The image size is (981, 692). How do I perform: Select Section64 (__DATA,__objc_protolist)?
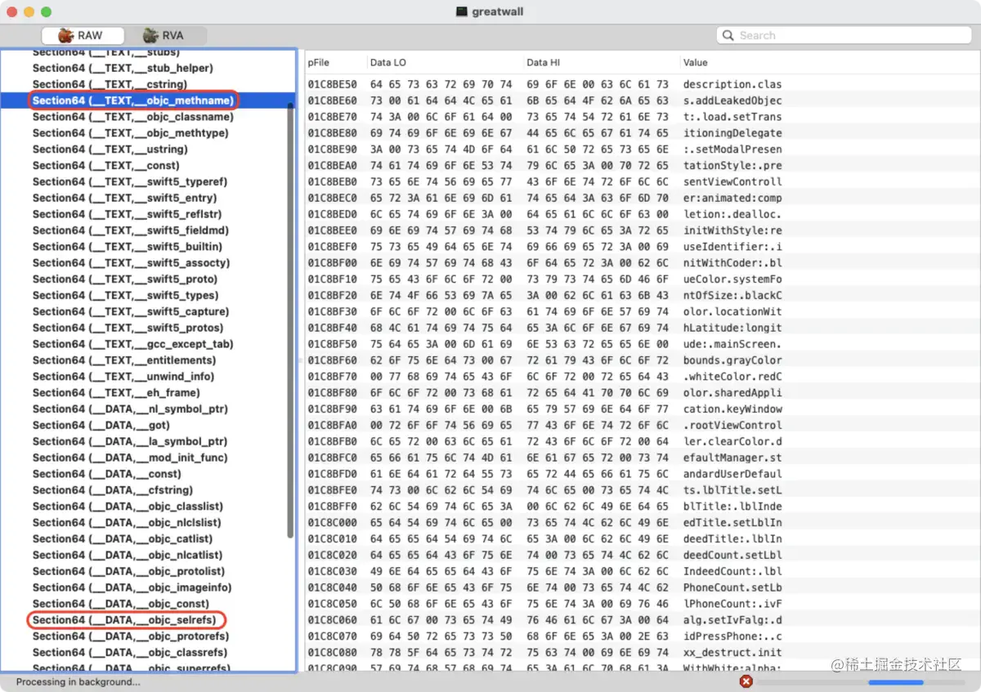click(x=128, y=571)
